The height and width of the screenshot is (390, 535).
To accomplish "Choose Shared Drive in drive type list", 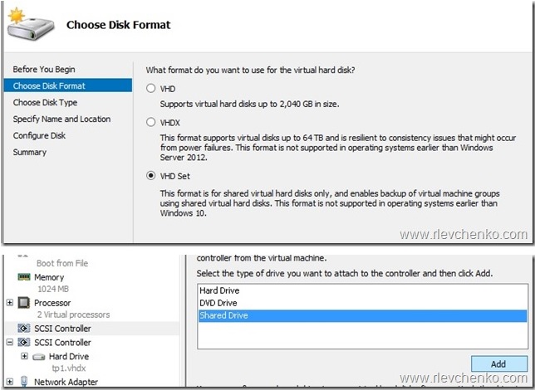I will (x=362, y=315).
